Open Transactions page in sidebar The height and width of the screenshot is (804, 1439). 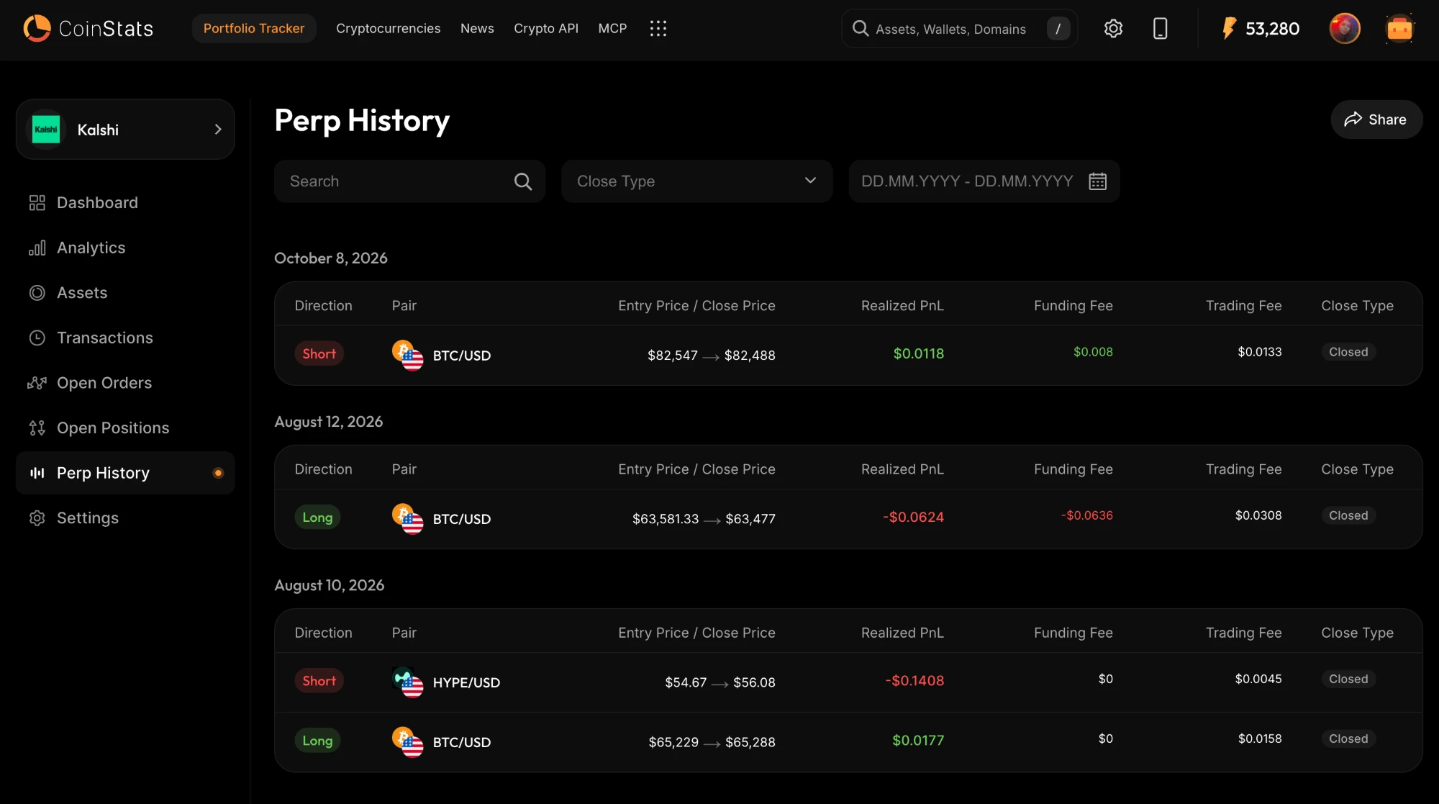coord(125,338)
